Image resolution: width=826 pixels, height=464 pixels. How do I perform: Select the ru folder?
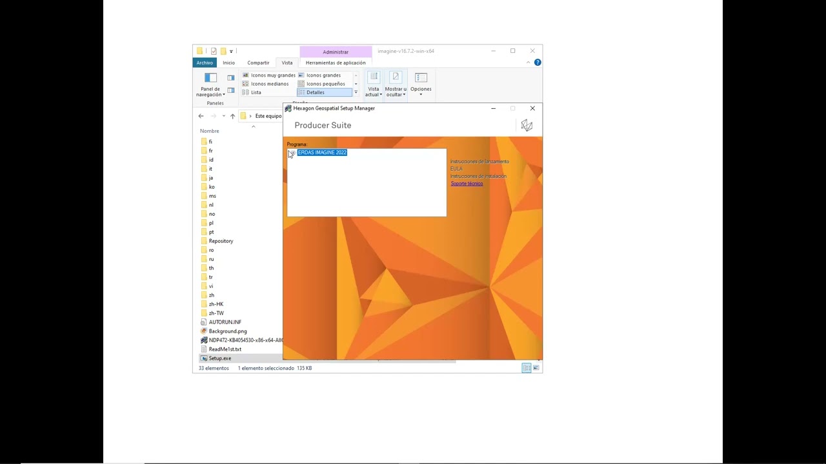pyautogui.click(x=206, y=259)
